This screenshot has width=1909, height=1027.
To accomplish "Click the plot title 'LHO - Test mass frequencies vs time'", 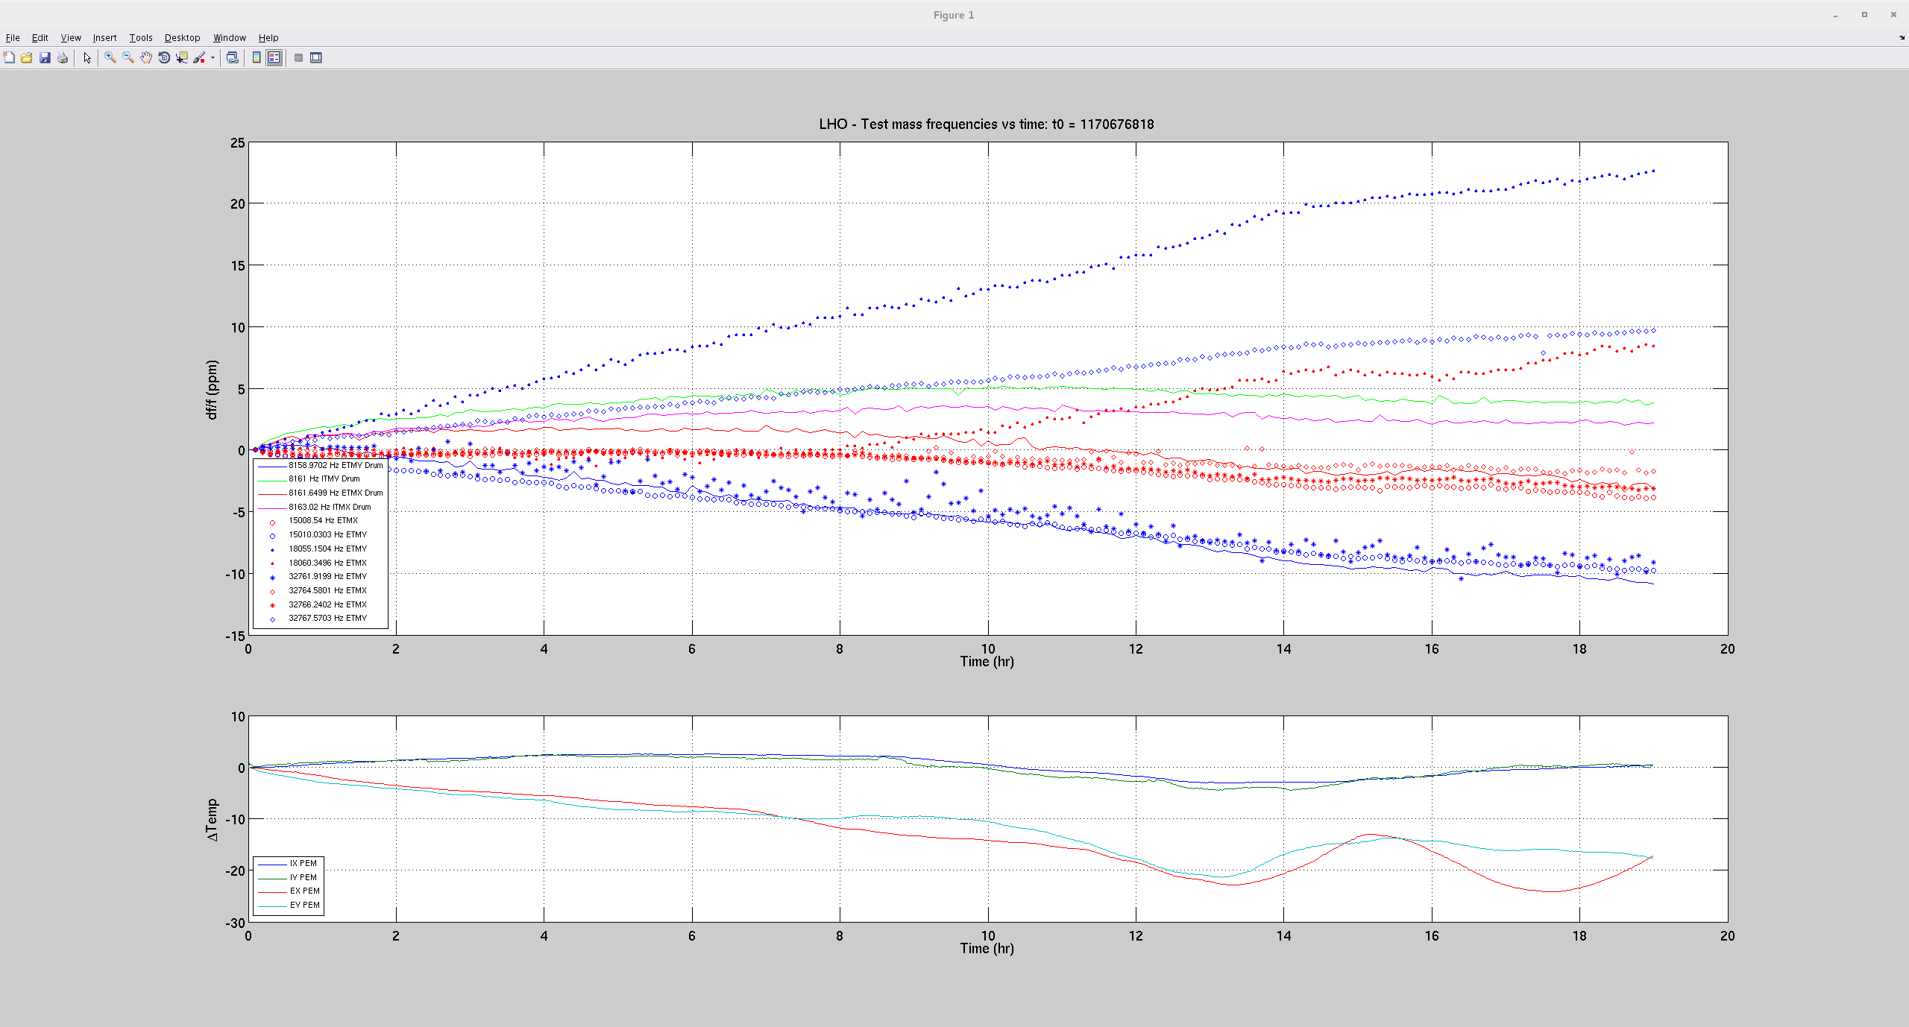I will click(x=986, y=124).
